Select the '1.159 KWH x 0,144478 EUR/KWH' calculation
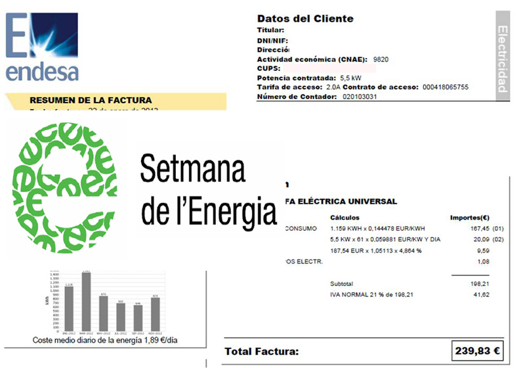Screen dimensions: 525x368 [x=377, y=229]
